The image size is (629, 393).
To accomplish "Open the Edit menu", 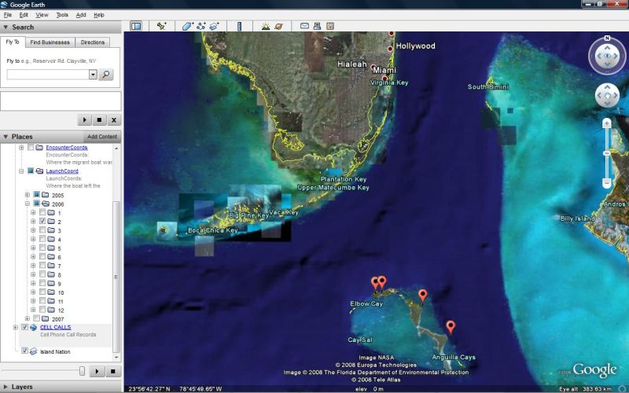I will click(x=24, y=15).
